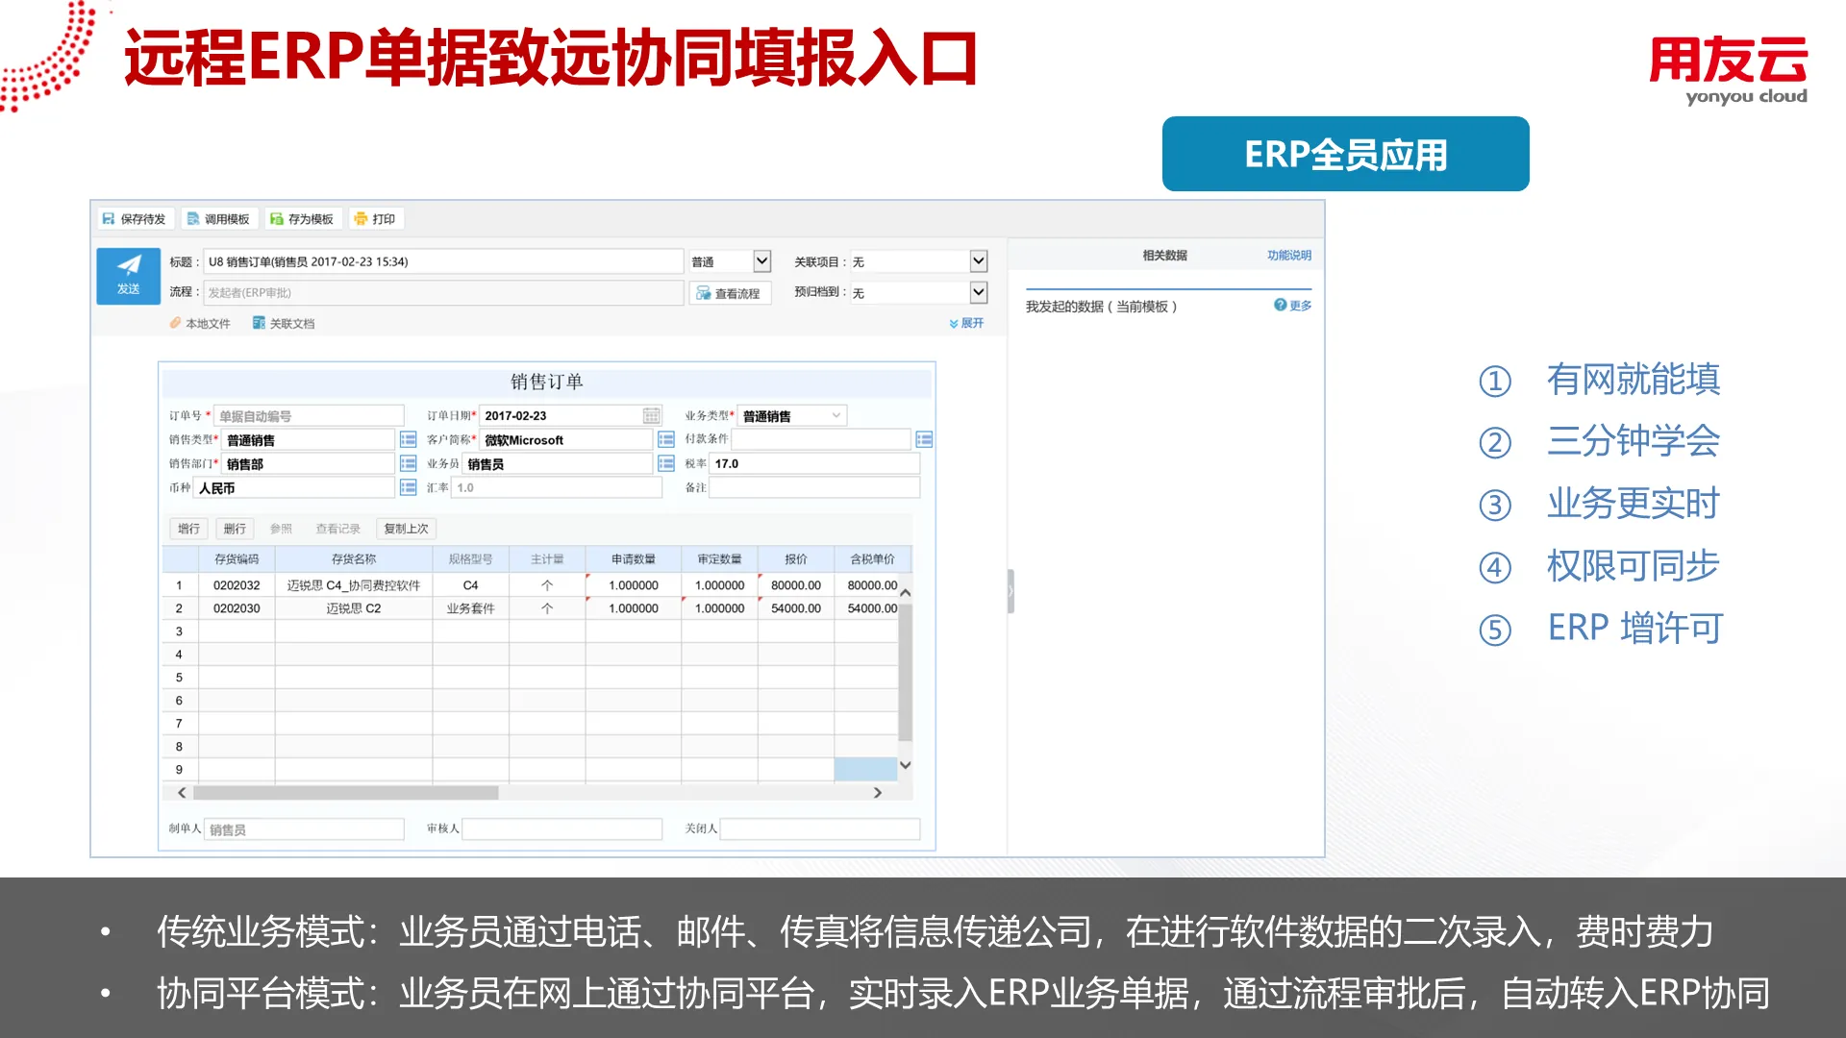Click the table vertical scrollbar up arrow

click(905, 593)
